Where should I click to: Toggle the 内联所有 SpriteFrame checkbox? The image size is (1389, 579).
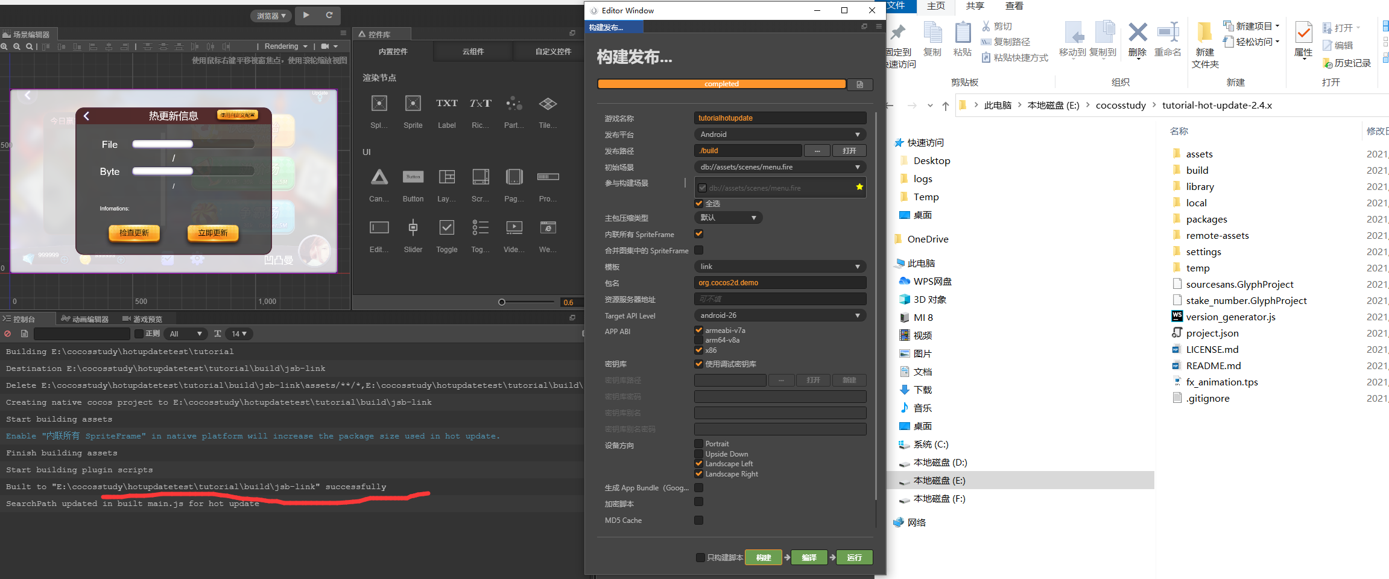tap(699, 234)
